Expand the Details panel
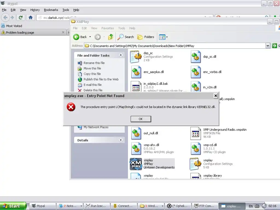 coord(121,140)
